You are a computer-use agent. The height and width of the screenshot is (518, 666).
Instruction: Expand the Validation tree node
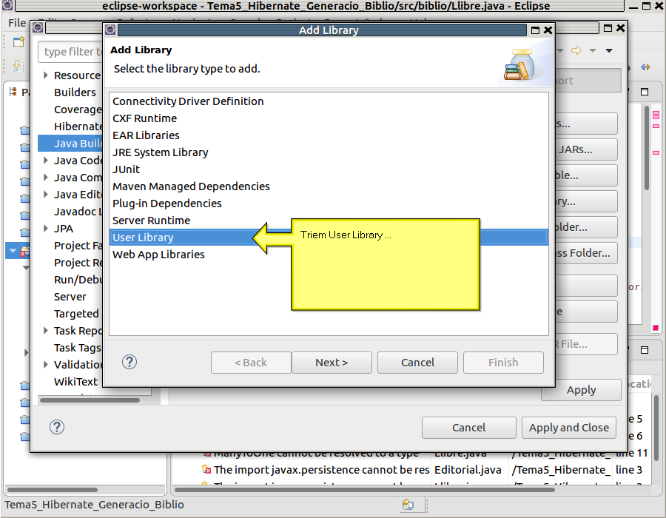coord(46,364)
